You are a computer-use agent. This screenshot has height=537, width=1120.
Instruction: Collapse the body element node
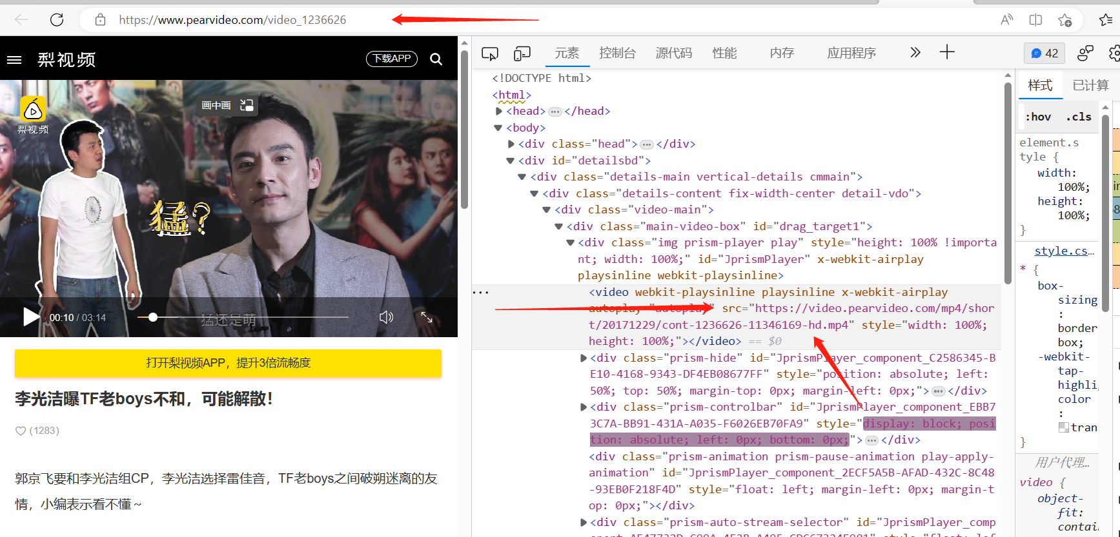tap(498, 128)
